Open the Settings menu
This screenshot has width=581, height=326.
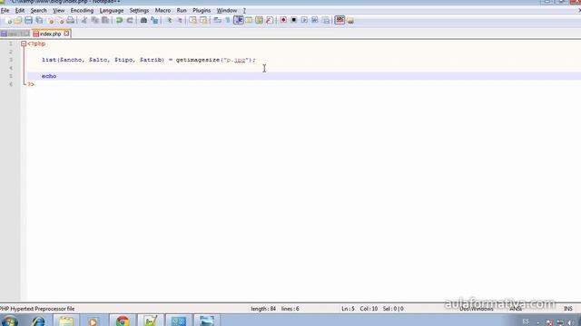[139, 10]
